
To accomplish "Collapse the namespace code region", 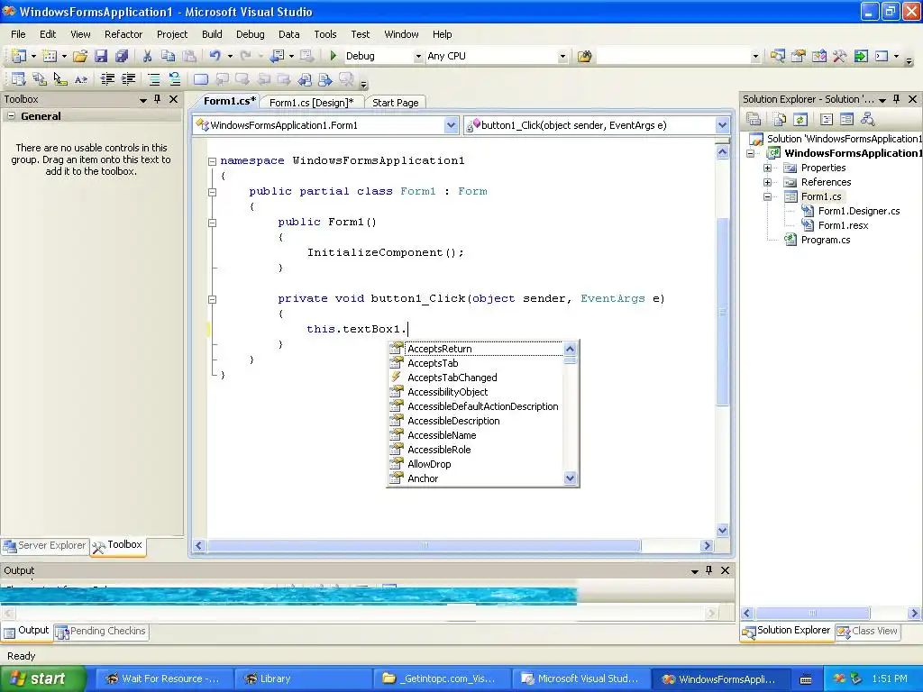I will click(x=213, y=160).
